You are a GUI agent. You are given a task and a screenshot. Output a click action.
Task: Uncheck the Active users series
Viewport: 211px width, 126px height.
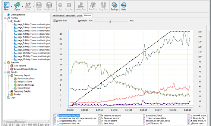point(188,124)
